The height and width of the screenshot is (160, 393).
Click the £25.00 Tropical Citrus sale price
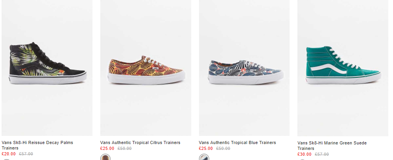[x=107, y=148]
